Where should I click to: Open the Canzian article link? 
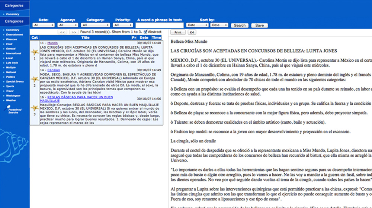[x=54, y=70]
